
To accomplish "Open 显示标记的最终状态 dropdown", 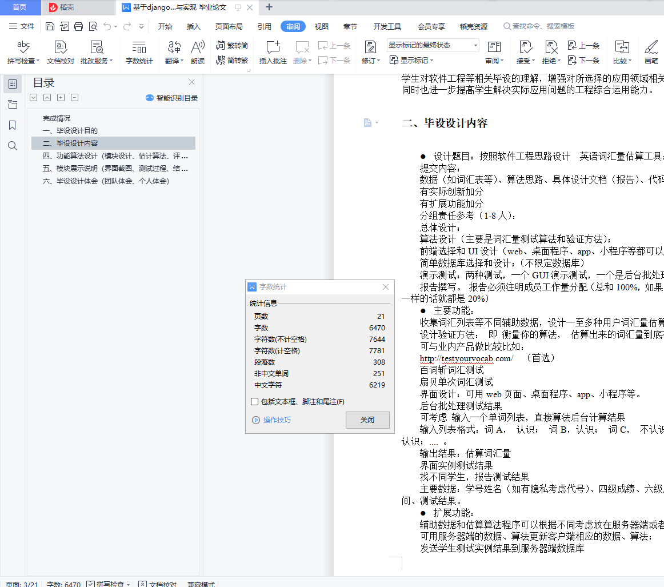I will 433,45.
